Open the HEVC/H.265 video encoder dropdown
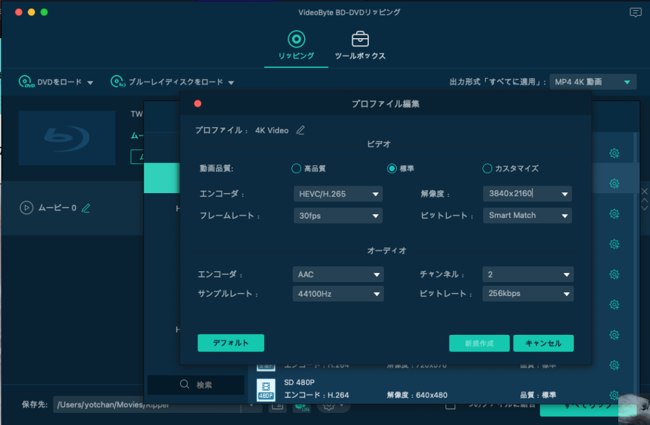Image resolution: width=650 pixels, height=425 pixels. (338, 194)
